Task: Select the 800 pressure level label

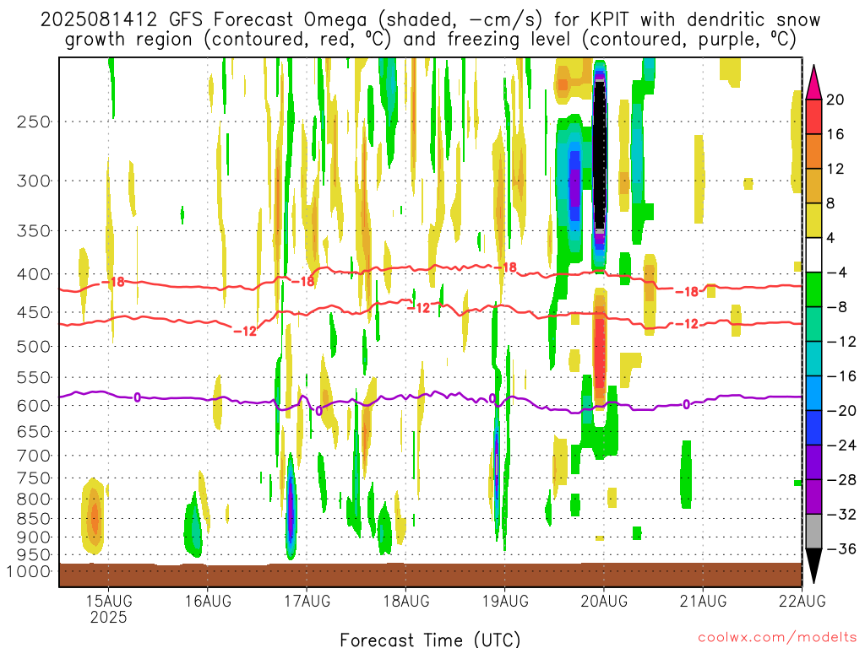Action: (x=34, y=499)
